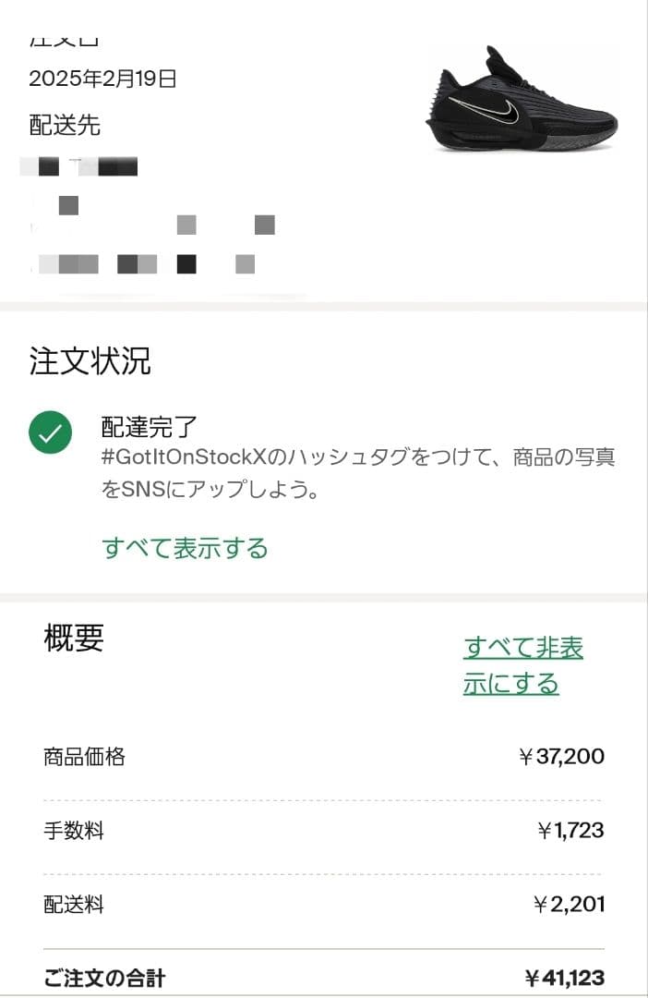Select the ¥41,123 total amount
This screenshot has height=998, width=648.
tap(567, 977)
